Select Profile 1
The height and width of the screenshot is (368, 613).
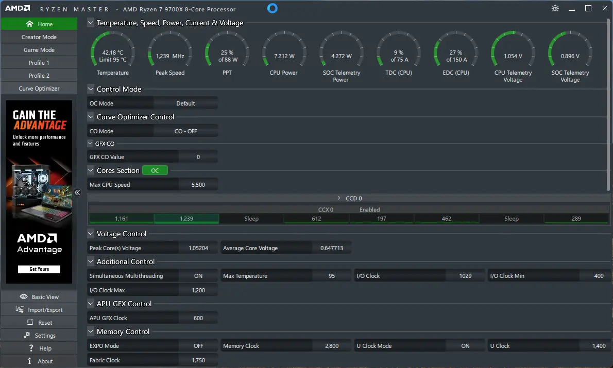[39, 62]
